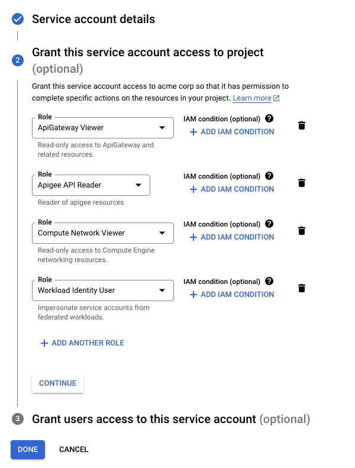
Task: Expand the Apigee API Reader role dropdown
Action: (91, 185)
